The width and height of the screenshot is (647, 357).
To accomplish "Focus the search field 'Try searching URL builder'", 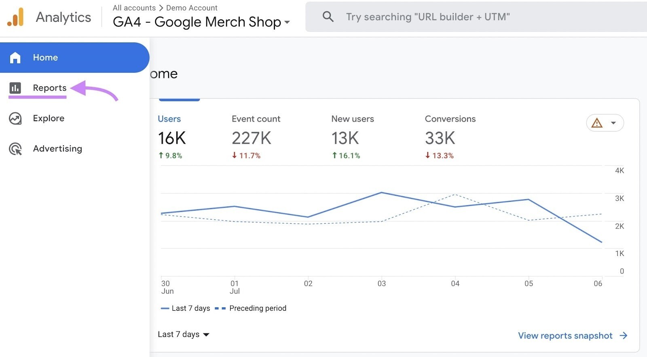I will coord(476,17).
